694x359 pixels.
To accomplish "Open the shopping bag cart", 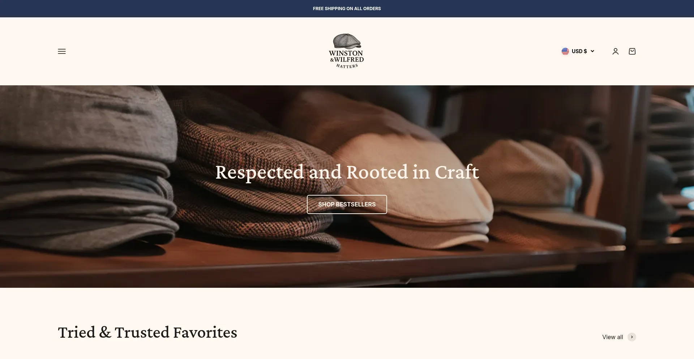I will point(632,51).
